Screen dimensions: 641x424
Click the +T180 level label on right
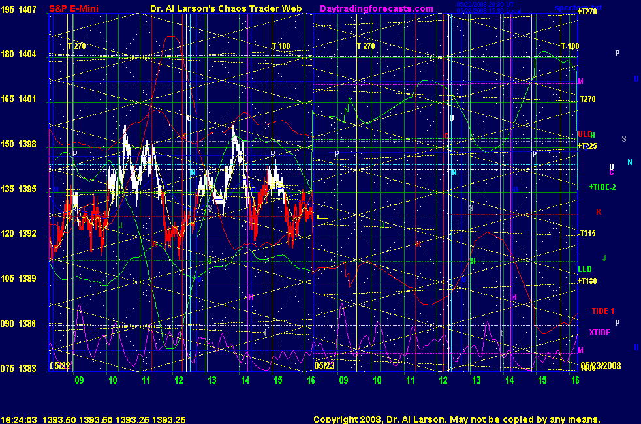click(588, 280)
